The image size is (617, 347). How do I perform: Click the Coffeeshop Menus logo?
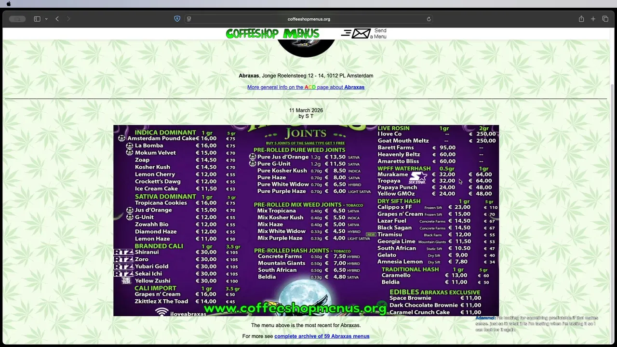click(272, 33)
